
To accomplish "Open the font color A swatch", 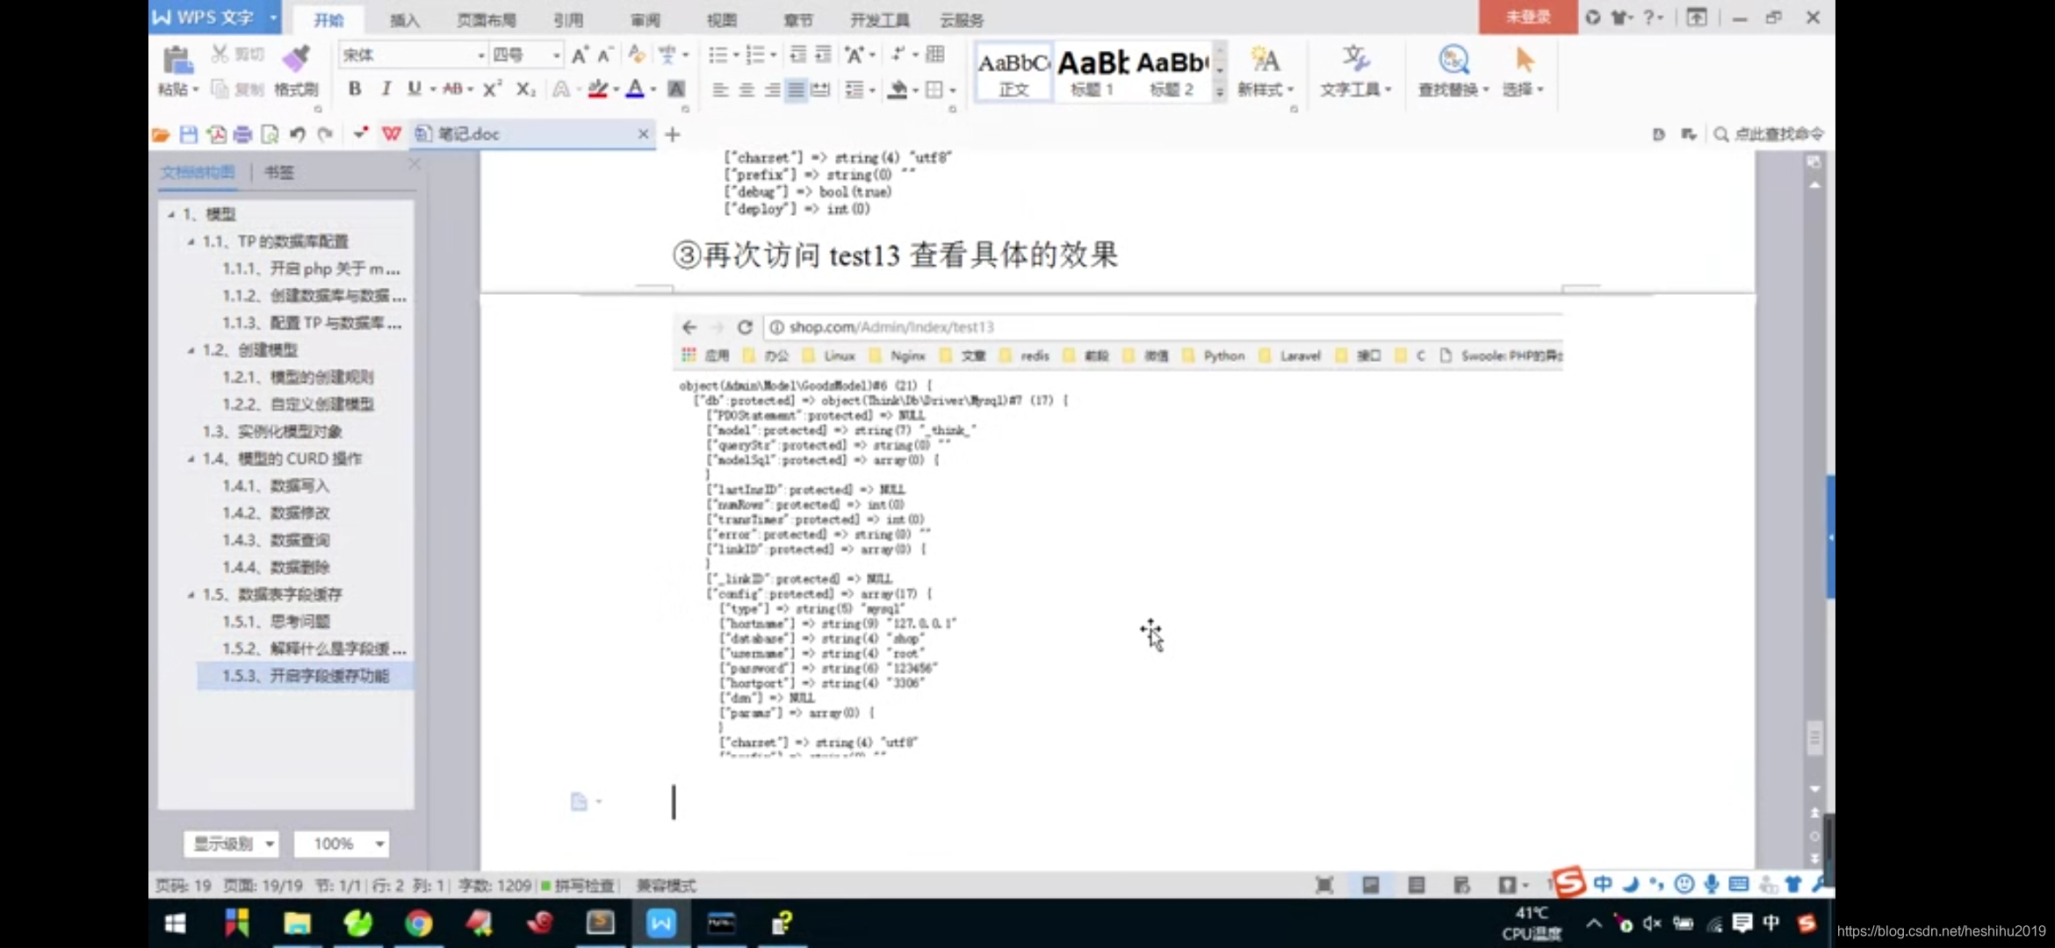I will pos(635,89).
